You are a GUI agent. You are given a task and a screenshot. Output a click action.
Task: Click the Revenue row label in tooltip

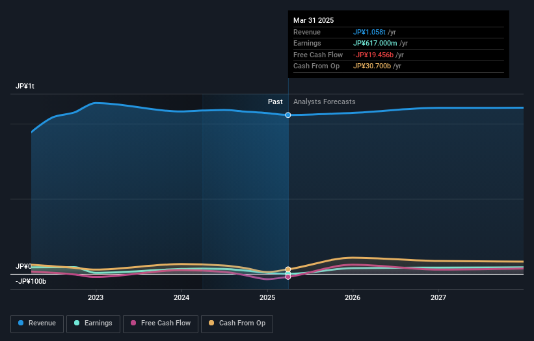click(307, 32)
